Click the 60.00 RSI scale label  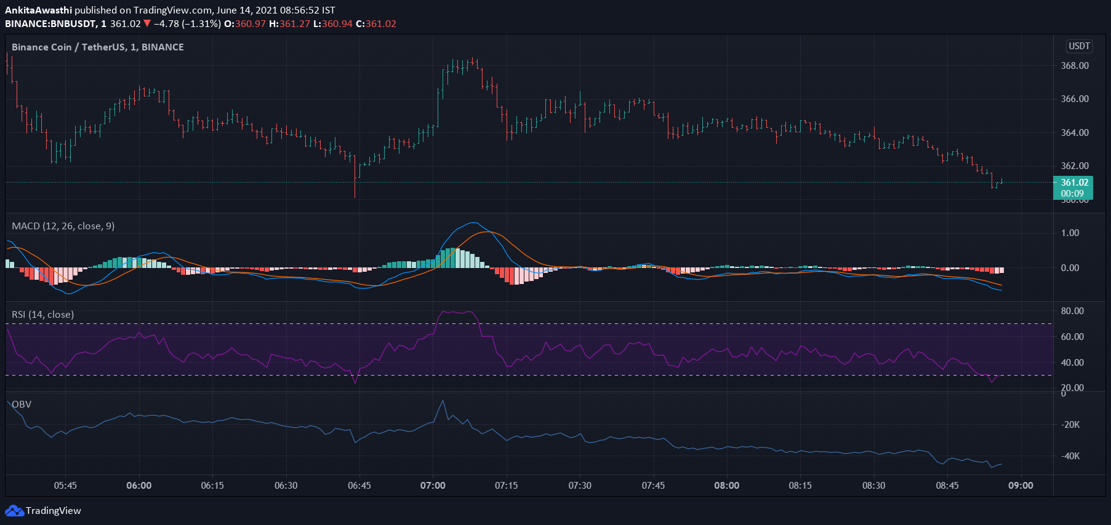pos(1072,337)
